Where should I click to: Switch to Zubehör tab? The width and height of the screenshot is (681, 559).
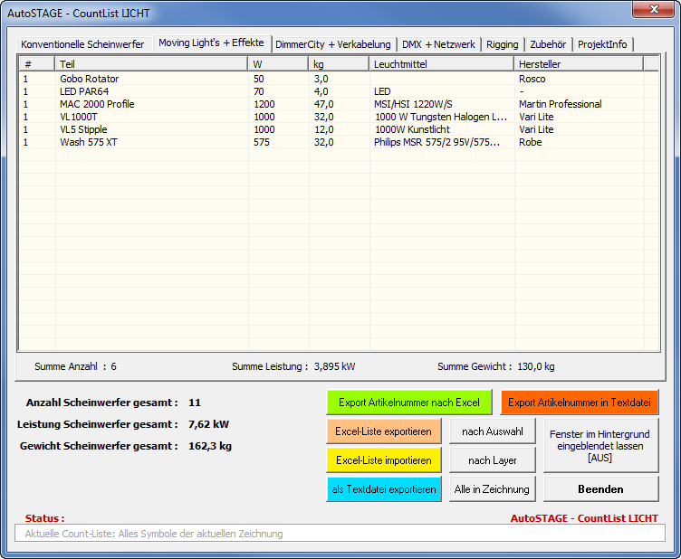(x=548, y=44)
